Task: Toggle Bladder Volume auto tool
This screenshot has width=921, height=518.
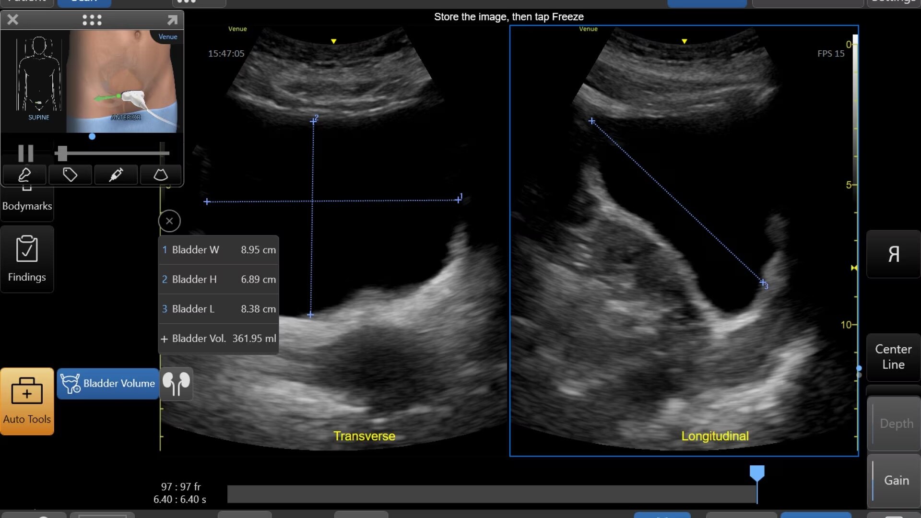Action: 108,383
